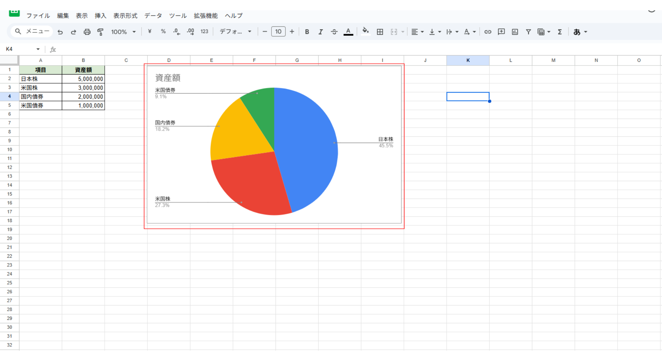Screen dimensions: 662x361
Task: Click the chart title 資産額
Action: pos(168,78)
